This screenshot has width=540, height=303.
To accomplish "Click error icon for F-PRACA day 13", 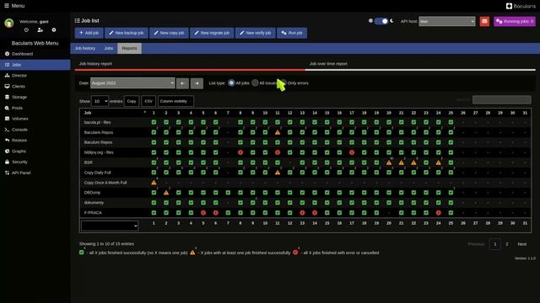I will click(x=302, y=213).
